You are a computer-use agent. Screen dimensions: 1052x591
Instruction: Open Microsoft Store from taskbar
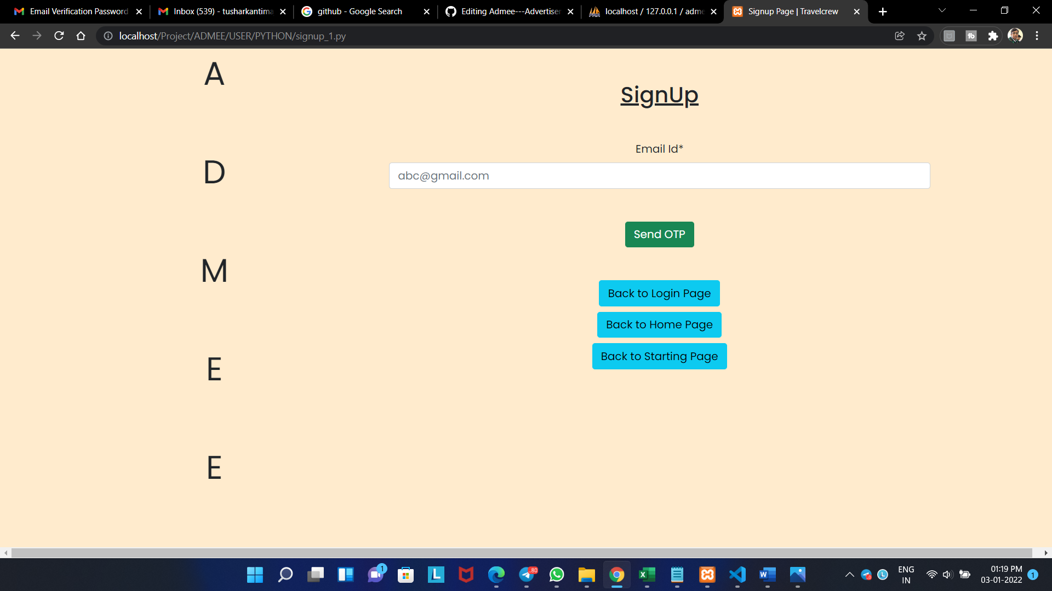click(x=406, y=575)
